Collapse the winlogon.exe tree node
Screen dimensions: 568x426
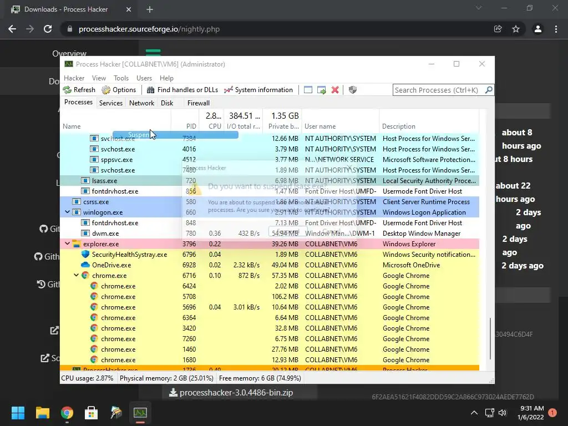point(67,212)
